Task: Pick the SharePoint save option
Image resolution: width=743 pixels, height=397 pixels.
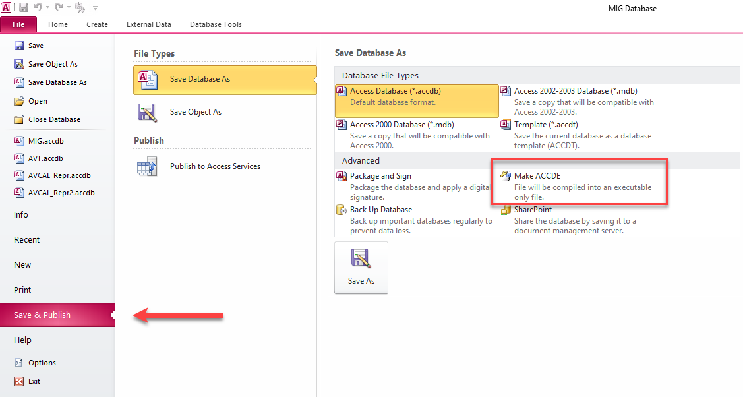Action: (x=533, y=210)
